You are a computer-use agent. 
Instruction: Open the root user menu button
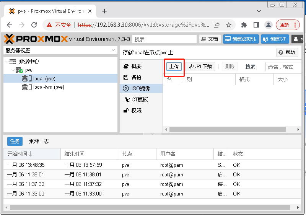tap(298, 39)
